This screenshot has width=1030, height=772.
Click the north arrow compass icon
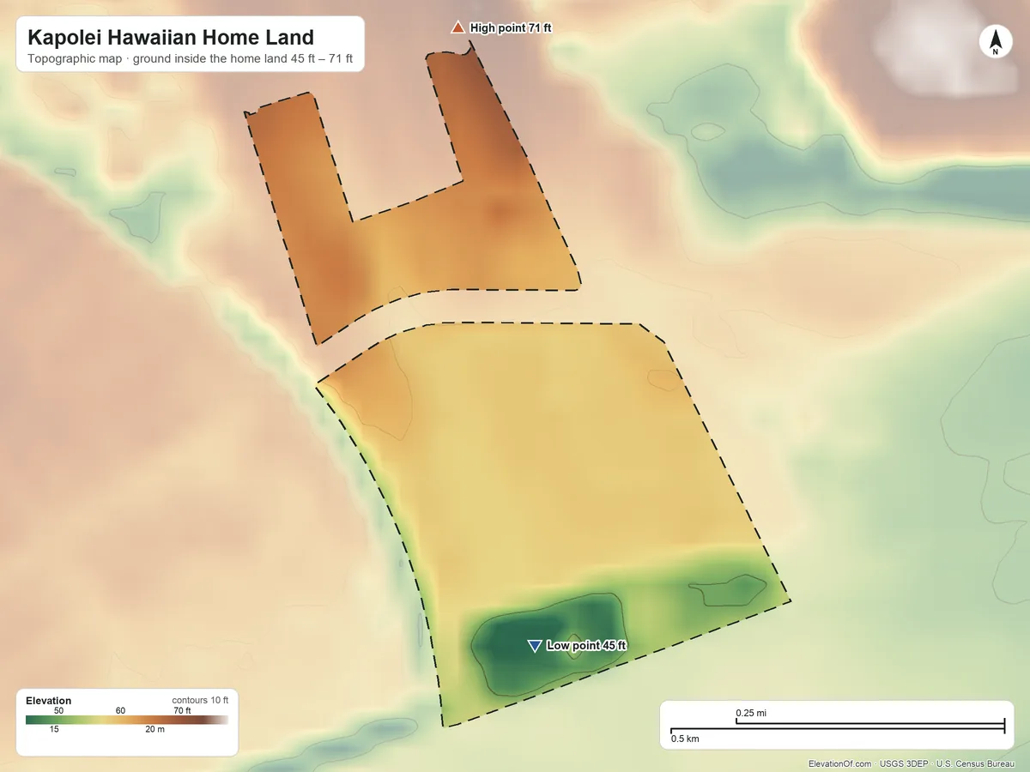pos(996,42)
